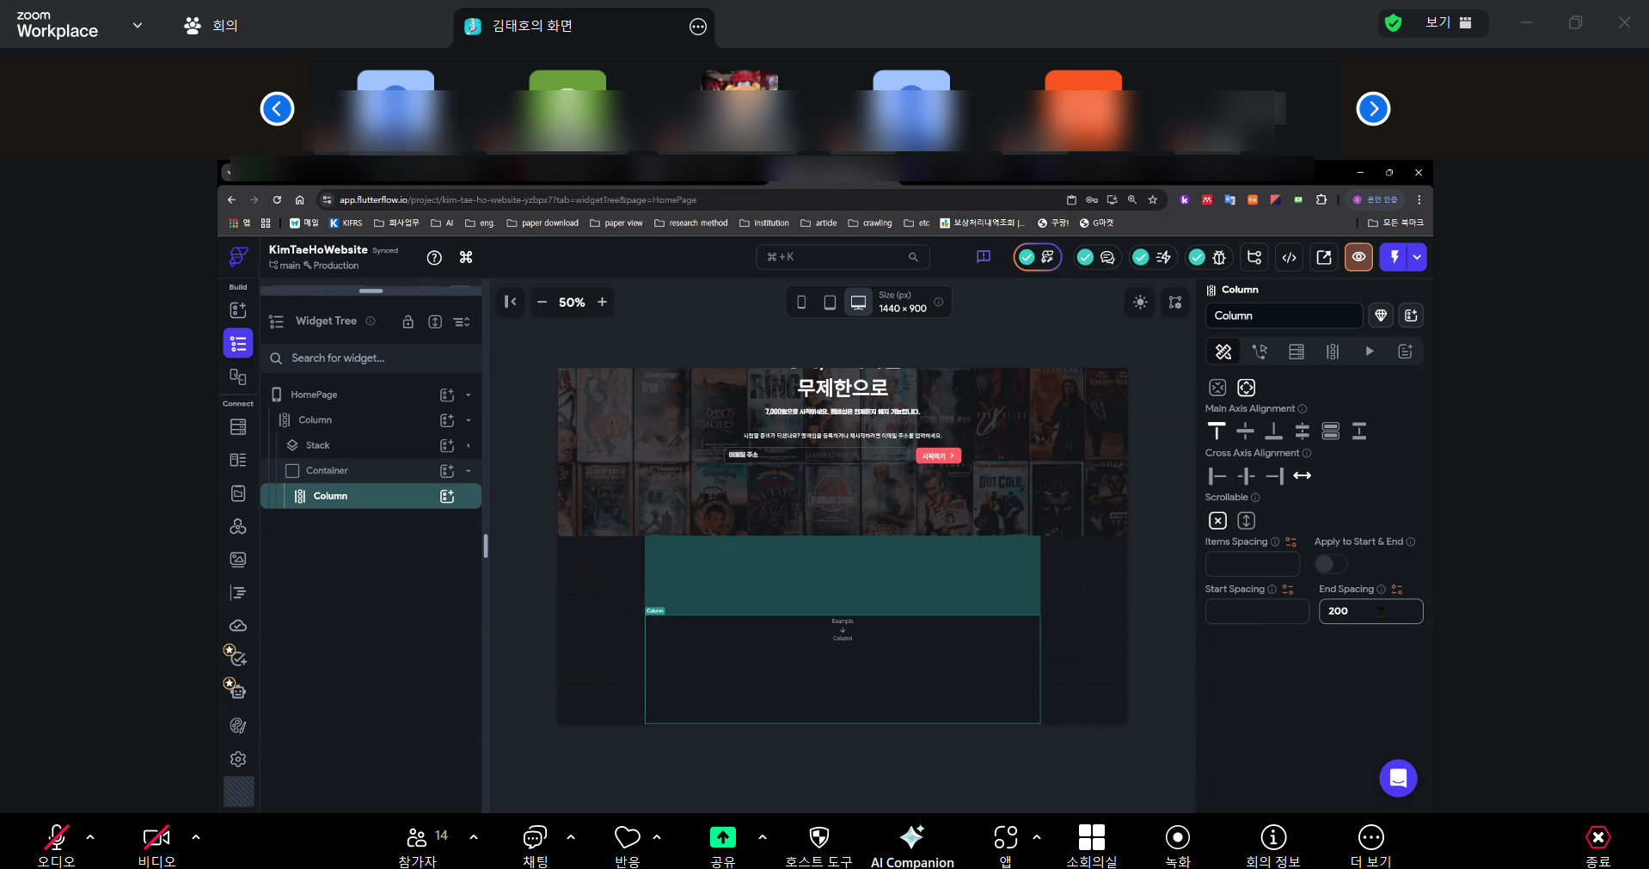Switch to the Actions flow tab
Screen dimensions: 1649x869
pyautogui.click(x=1260, y=352)
